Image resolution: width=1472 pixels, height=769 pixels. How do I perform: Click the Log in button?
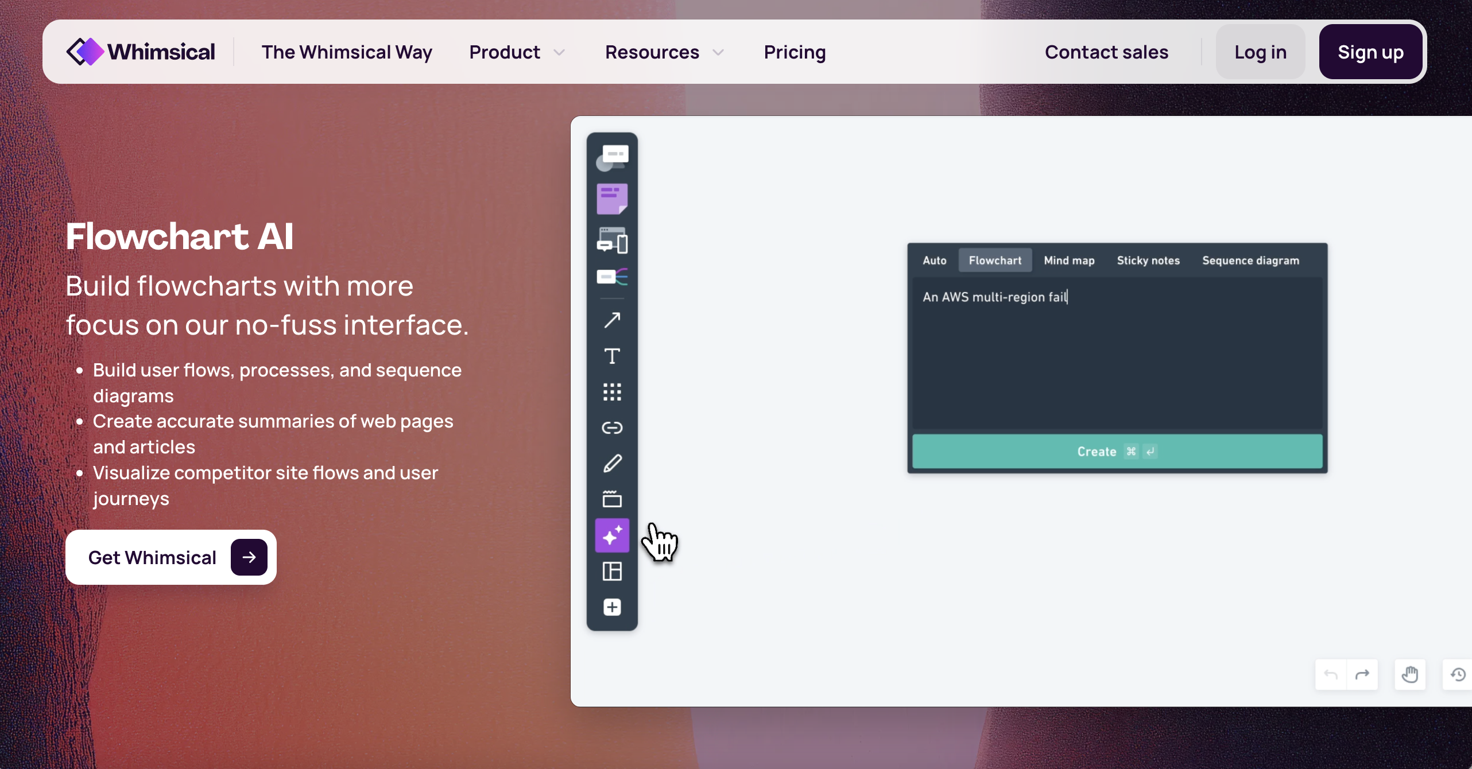tap(1260, 52)
